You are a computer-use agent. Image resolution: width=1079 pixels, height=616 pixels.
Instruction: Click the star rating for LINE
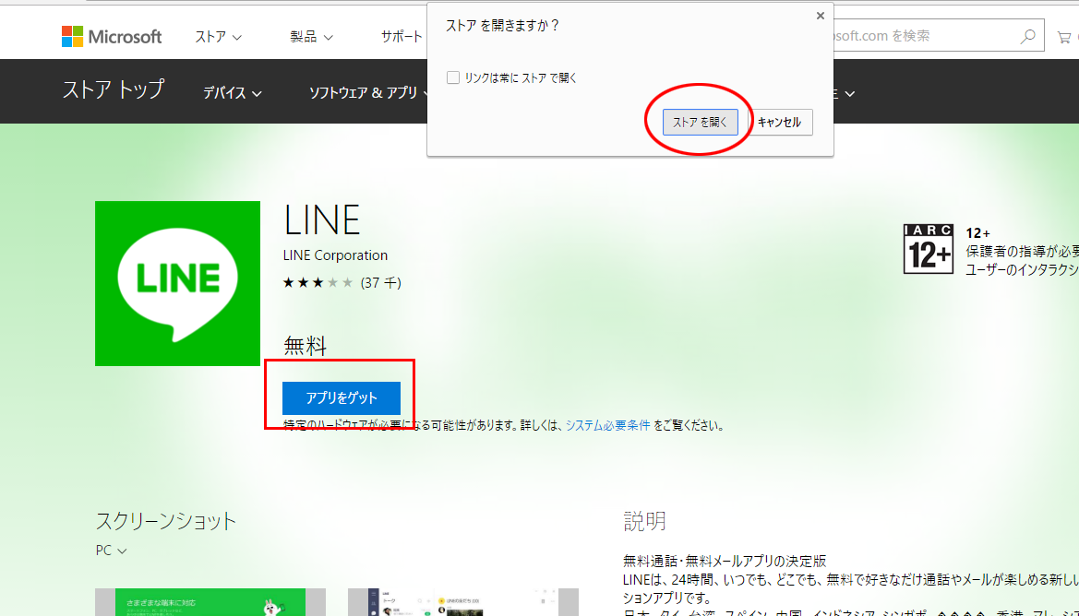click(x=318, y=282)
